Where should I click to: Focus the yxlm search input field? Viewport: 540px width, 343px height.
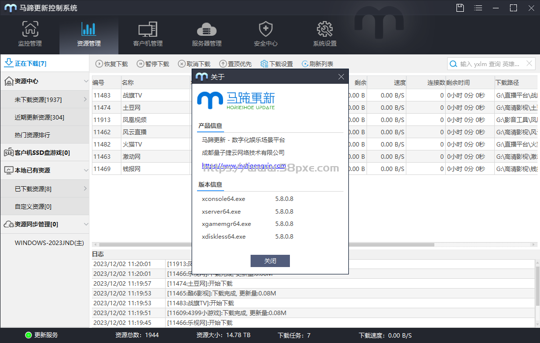coord(490,64)
